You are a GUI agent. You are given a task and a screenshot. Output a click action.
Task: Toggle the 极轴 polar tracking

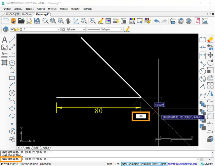pyautogui.click(x=125, y=164)
